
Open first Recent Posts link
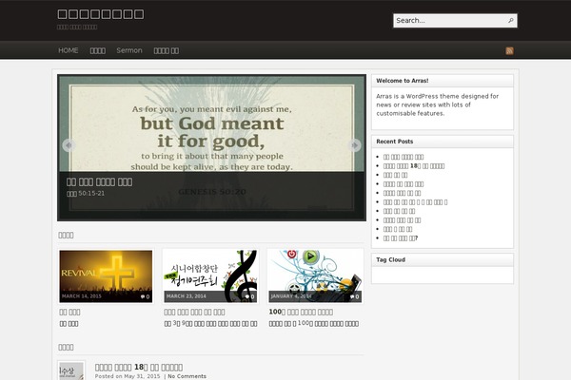point(404,157)
